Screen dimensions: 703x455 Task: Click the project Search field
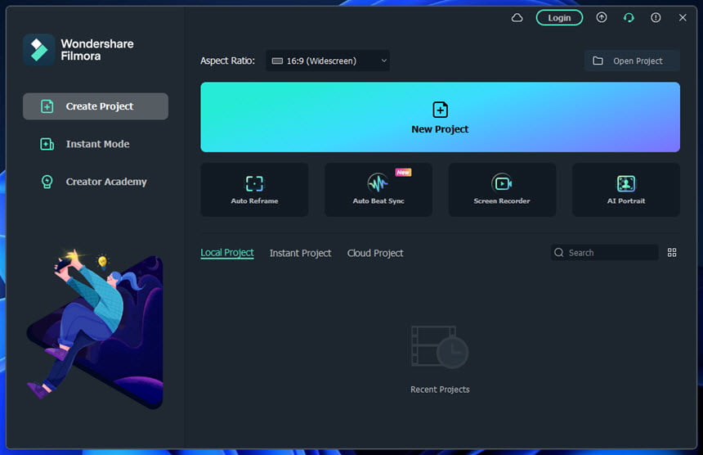coord(604,253)
